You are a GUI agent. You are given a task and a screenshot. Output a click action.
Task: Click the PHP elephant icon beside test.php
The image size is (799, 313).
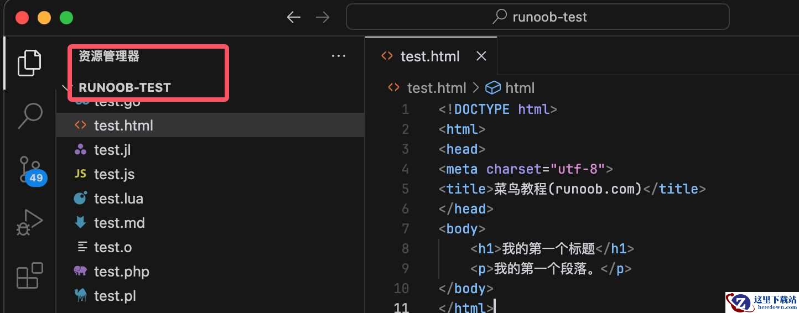[81, 271]
